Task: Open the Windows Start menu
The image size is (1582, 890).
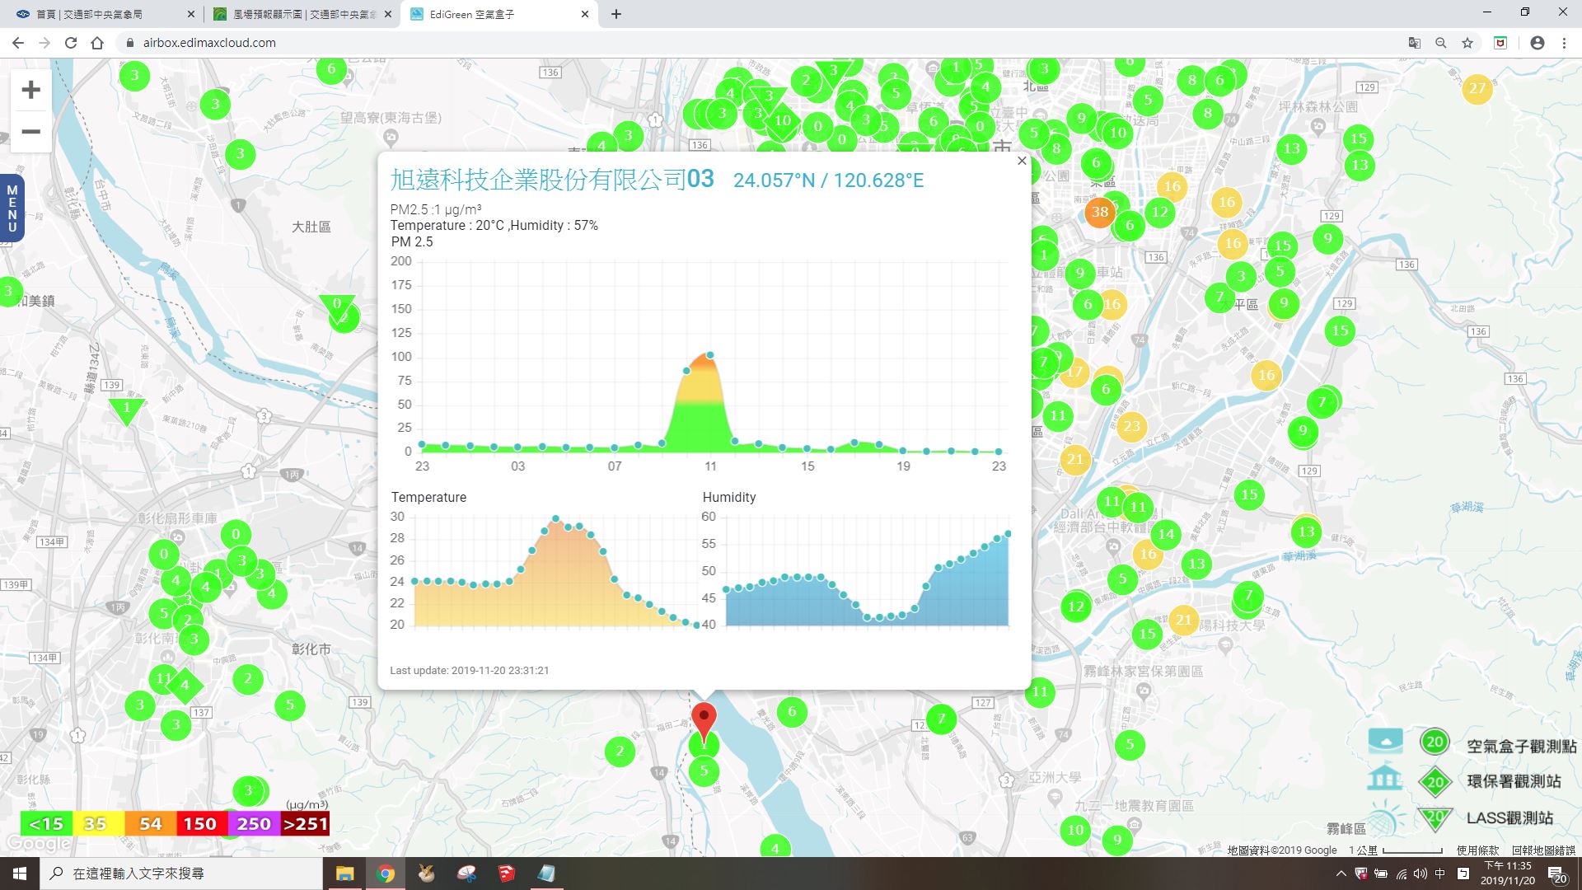Action: tap(20, 874)
